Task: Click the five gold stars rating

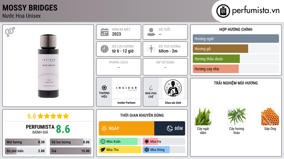Action: [x=53, y=116]
